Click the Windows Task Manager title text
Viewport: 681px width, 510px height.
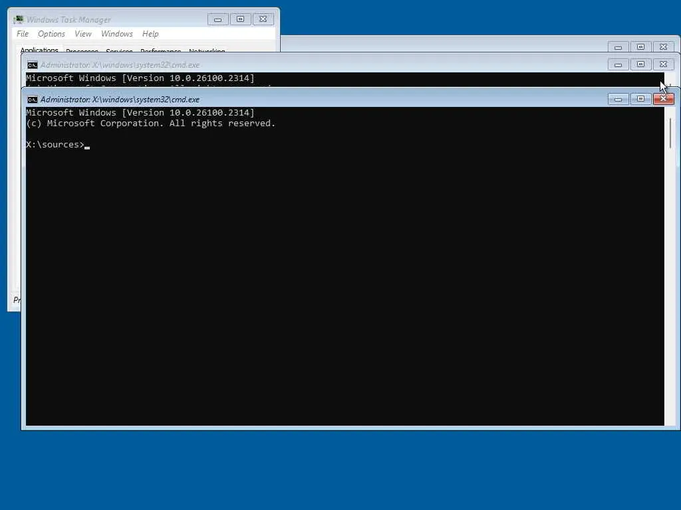(x=68, y=19)
